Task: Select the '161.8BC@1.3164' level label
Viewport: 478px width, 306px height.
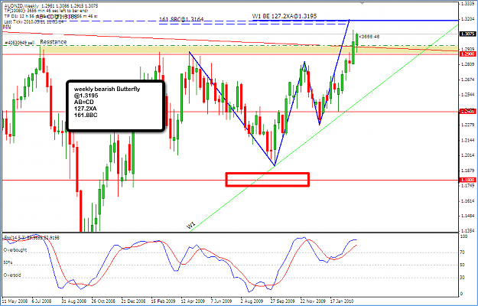Action: coord(181,20)
